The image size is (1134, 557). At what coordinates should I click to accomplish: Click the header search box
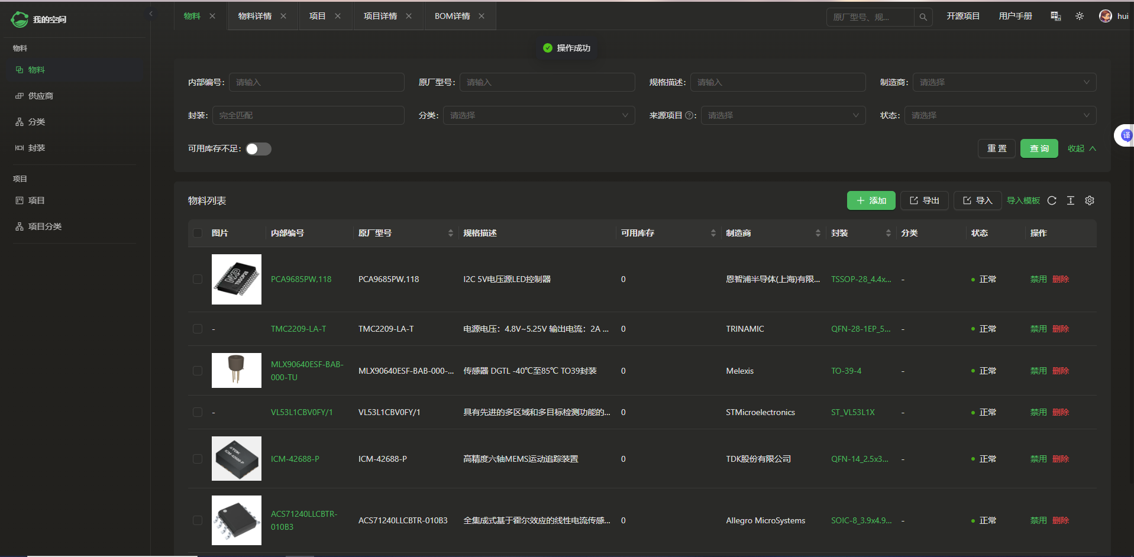pos(871,17)
